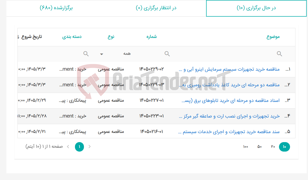
Task: Click search icon in دسته بندی filter
Action: pos(86,54)
